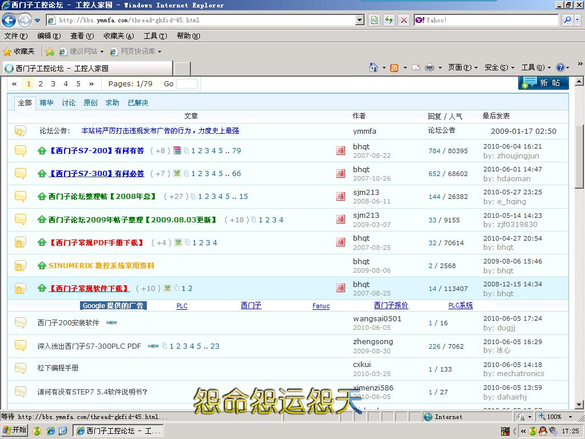Screen dimensions: 585x439
Task: Expand the 安全 safety menu dropdown
Action: pos(499,67)
